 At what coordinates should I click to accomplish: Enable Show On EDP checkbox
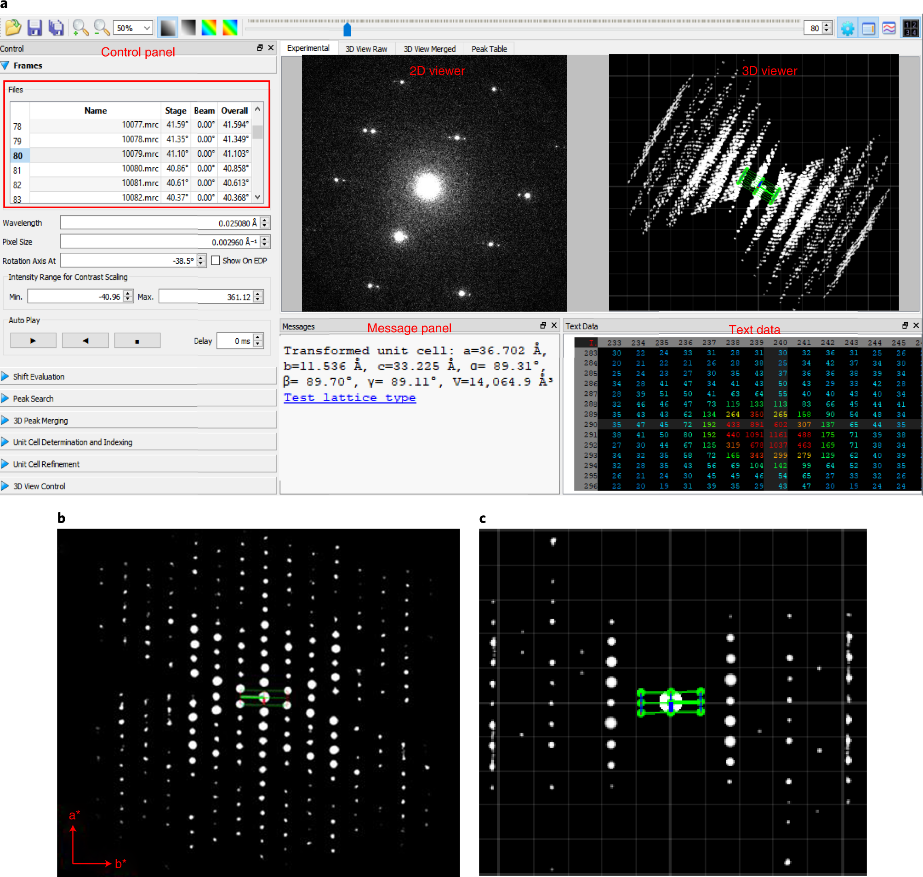click(216, 261)
